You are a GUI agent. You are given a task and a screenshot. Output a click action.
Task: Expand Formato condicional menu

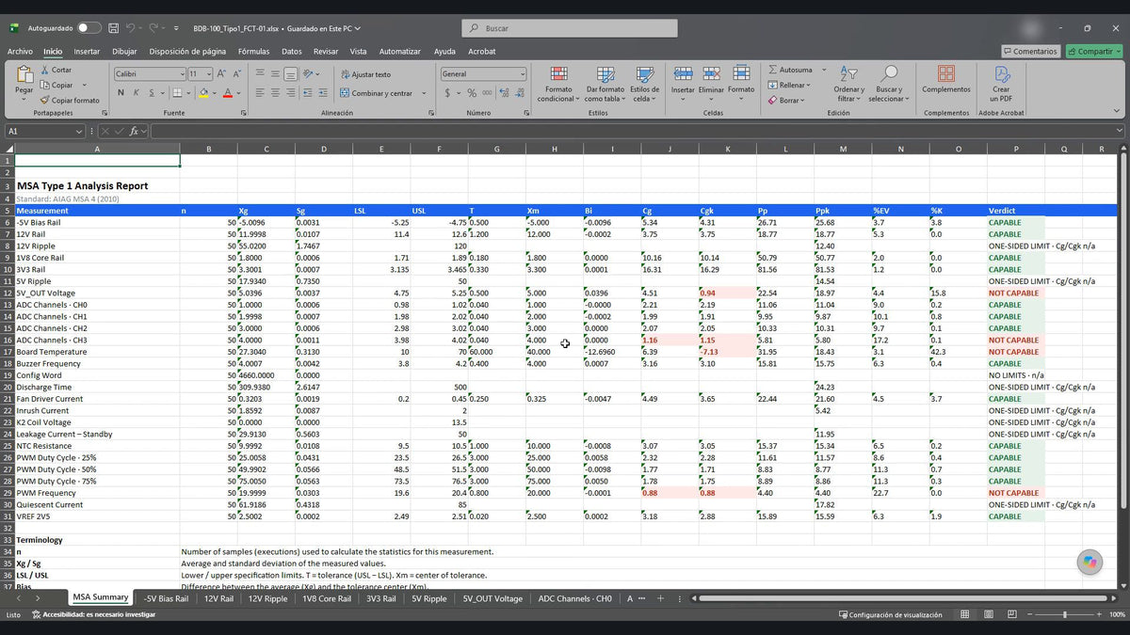[558, 82]
